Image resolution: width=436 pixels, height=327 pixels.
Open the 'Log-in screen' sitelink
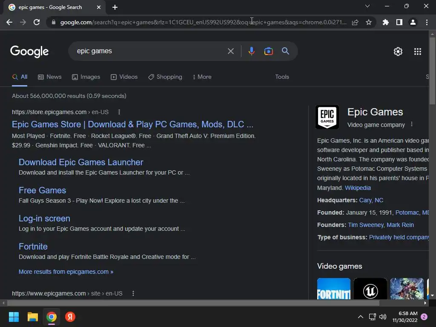pyautogui.click(x=44, y=218)
